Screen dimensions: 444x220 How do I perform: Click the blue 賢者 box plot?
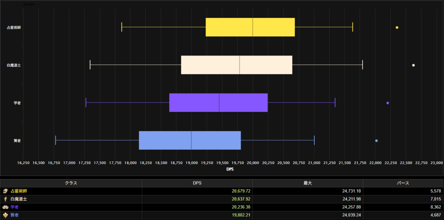[x=189, y=140]
